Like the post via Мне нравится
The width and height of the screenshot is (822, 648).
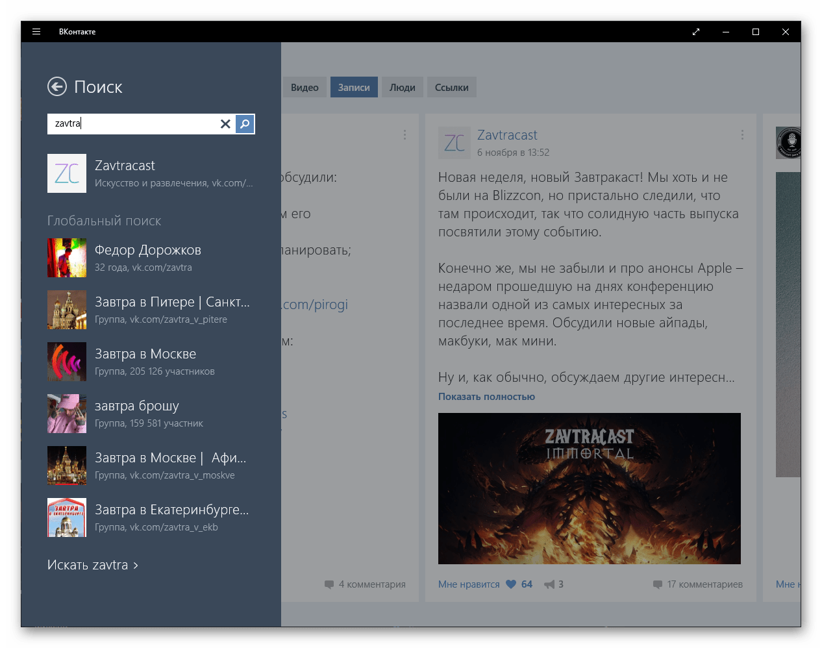(x=469, y=584)
